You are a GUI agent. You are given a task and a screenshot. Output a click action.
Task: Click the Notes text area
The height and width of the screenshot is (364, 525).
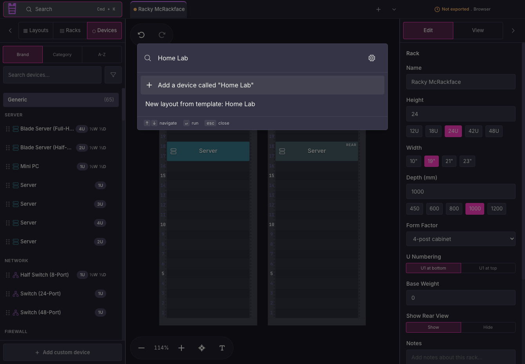pyautogui.click(x=461, y=357)
